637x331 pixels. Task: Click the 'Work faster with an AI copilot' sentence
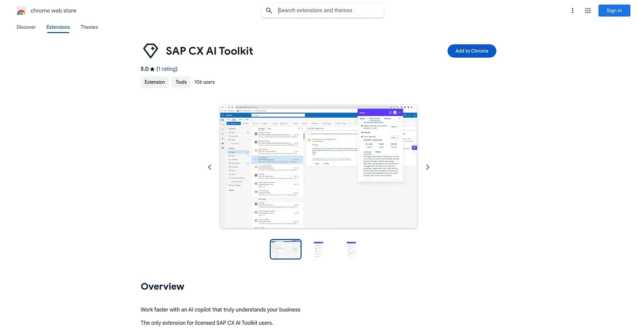tap(220, 310)
